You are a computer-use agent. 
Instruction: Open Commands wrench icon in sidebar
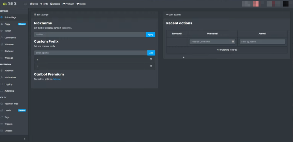coord(2,37)
